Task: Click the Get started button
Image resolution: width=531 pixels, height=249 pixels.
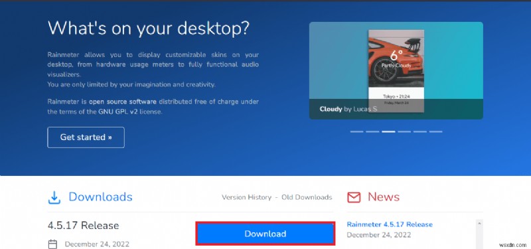Action: click(86, 137)
